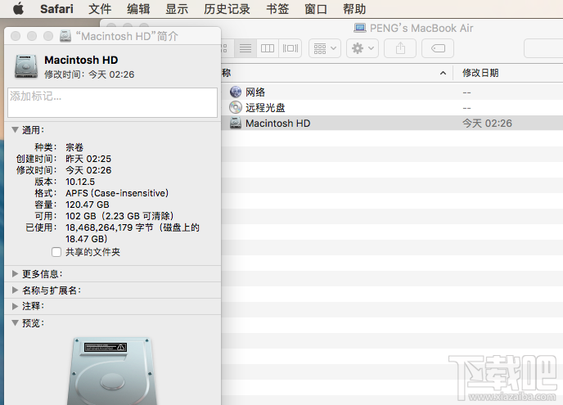Screen dimensions: 563x405
Task: Click the 添加标记 tags field
Action: point(112,103)
